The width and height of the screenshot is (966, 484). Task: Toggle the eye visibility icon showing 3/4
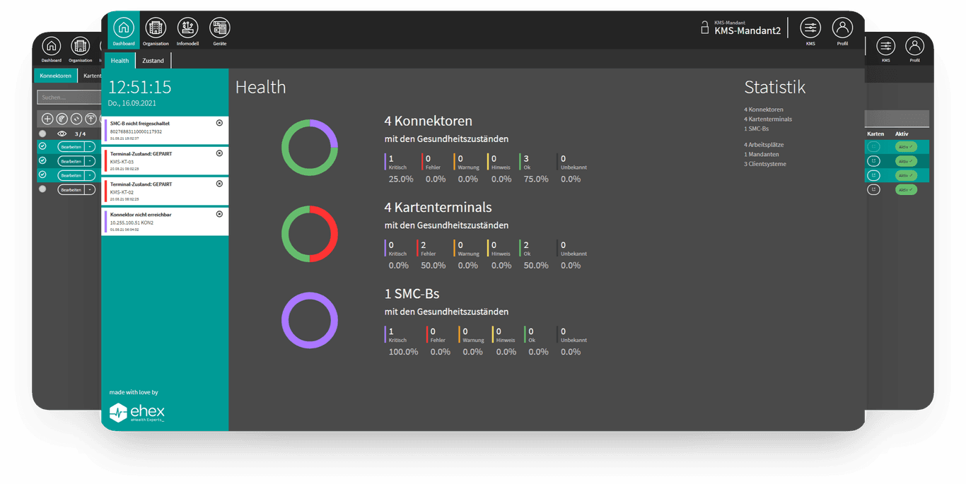pyautogui.click(x=62, y=134)
